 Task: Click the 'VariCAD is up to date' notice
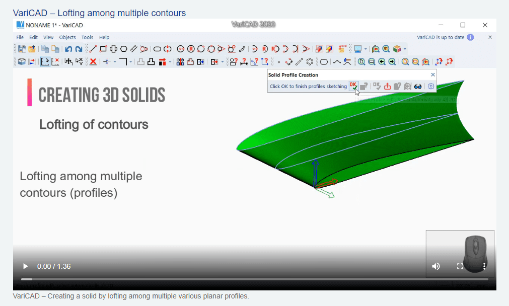point(441,37)
